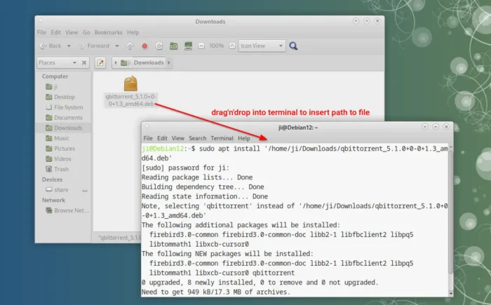Minimize the Downloads window

(356, 20)
